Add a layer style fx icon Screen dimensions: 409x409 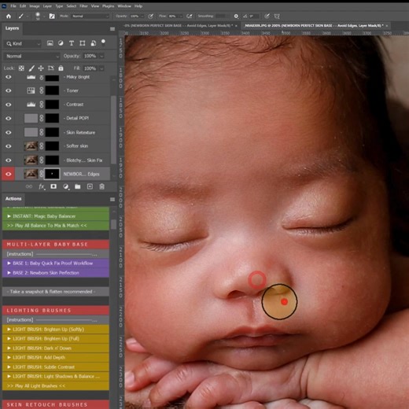click(x=42, y=186)
